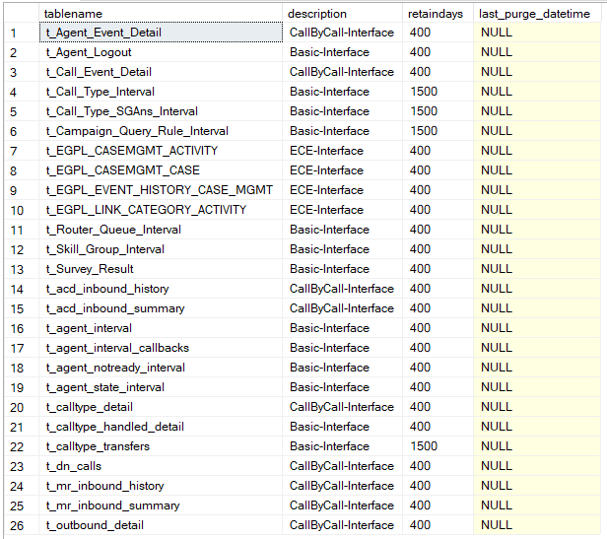Select row header number 1
Screen dimensions: 607x539
[x=22, y=33]
